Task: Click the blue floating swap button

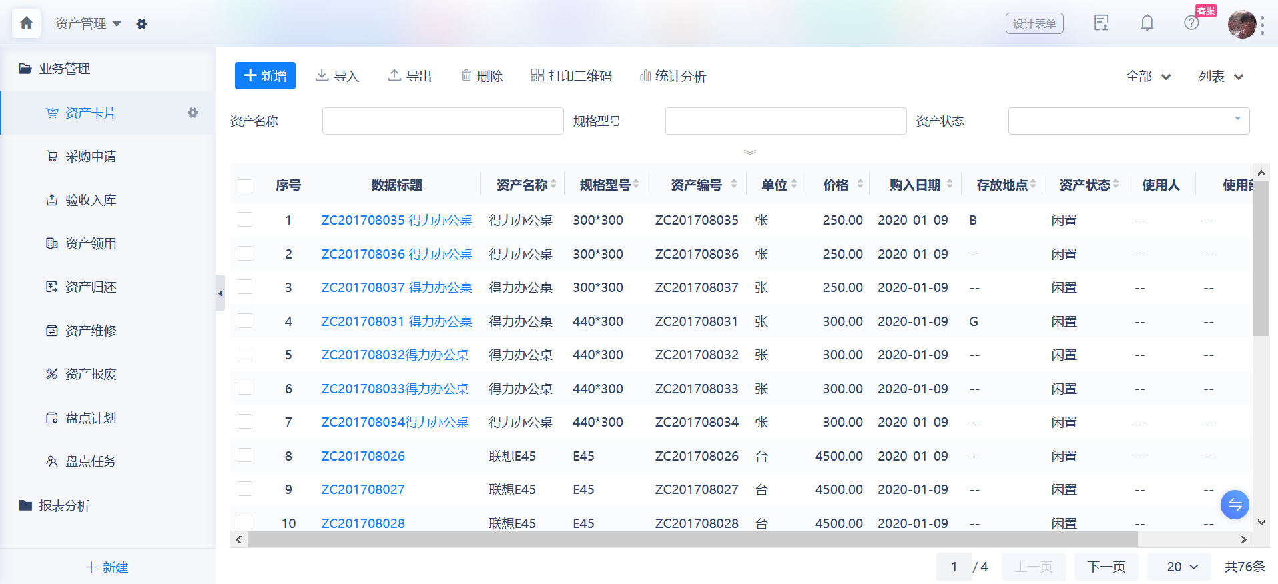Action: click(x=1235, y=505)
